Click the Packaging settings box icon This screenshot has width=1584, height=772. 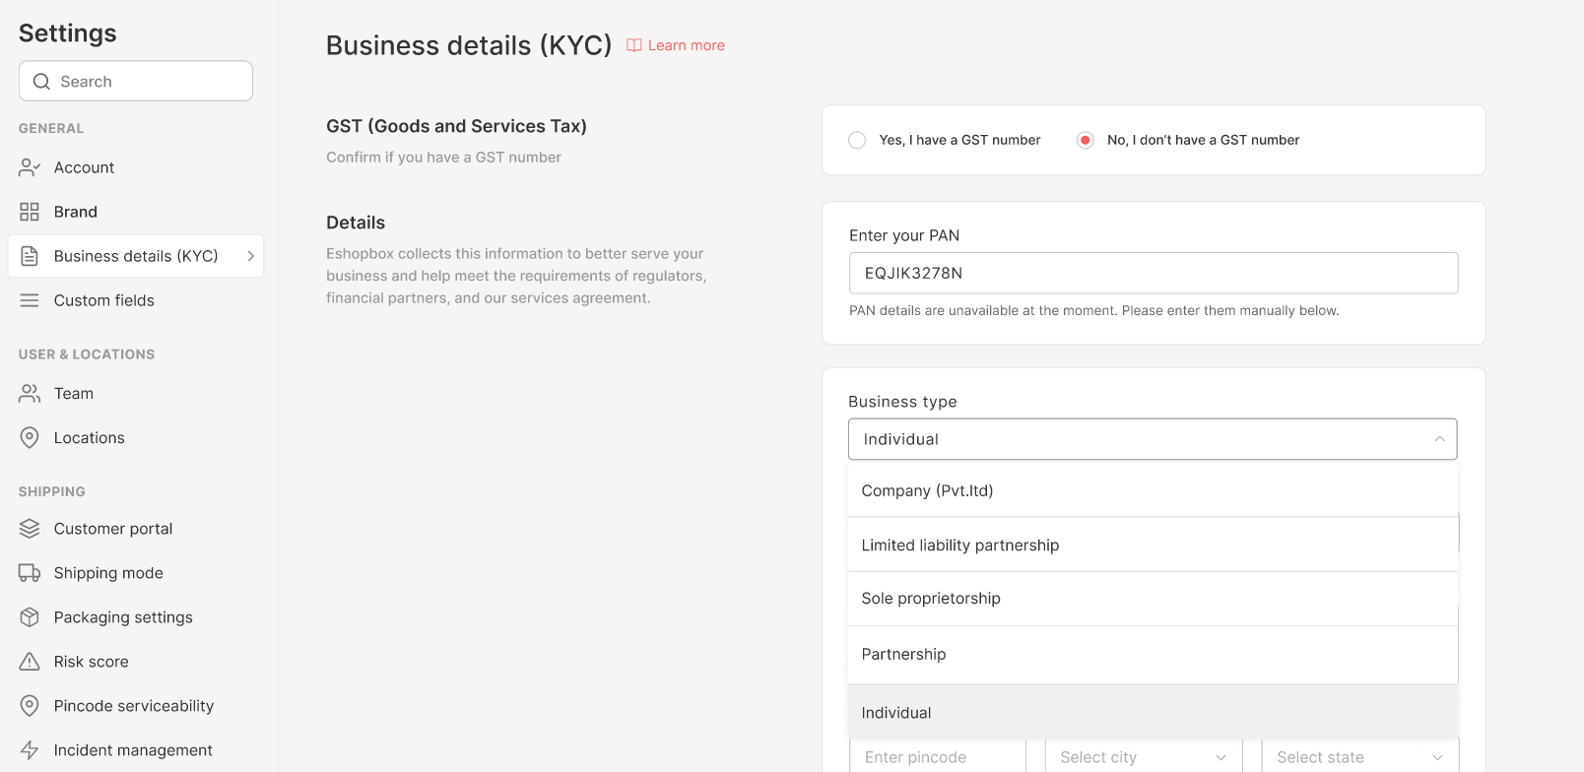coord(30,617)
